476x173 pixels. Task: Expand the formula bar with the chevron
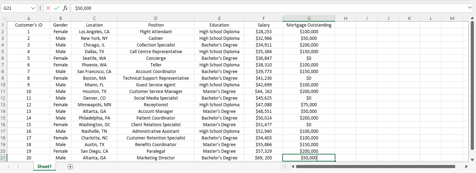click(x=470, y=8)
